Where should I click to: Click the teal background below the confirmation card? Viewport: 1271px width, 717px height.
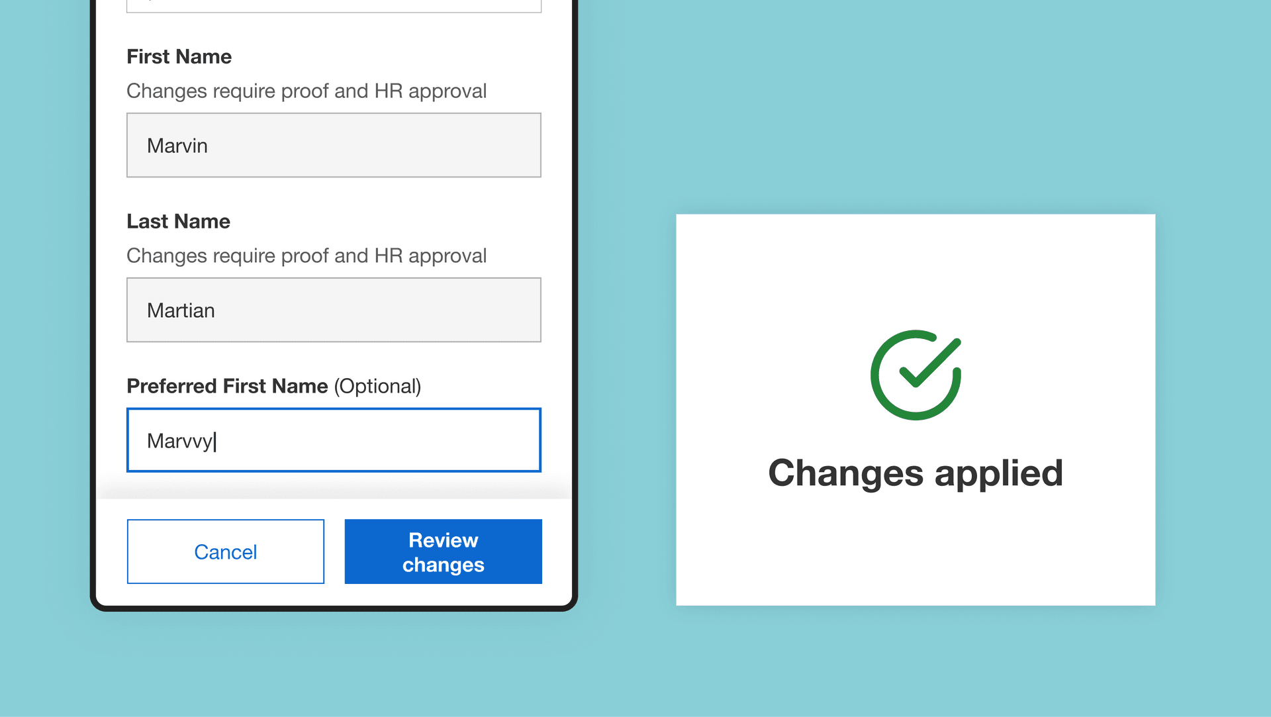pyautogui.click(x=915, y=662)
